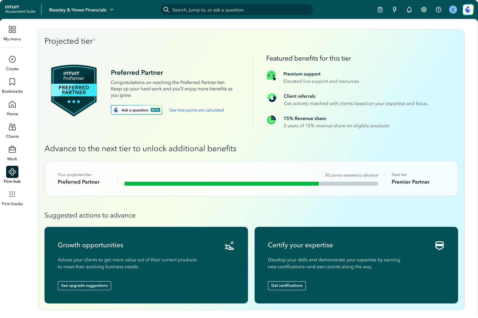Click the 15% Revenue share title
The height and width of the screenshot is (318, 478).
pyautogui.click(x=305, y=119)
